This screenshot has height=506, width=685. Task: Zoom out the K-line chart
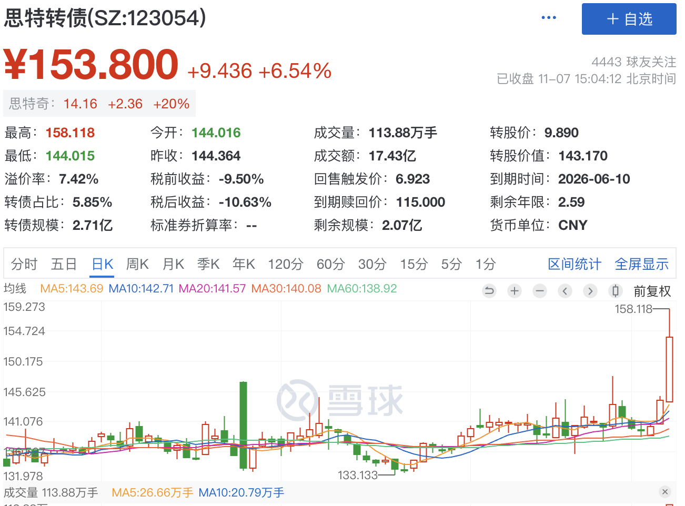(x=540, y=291)
